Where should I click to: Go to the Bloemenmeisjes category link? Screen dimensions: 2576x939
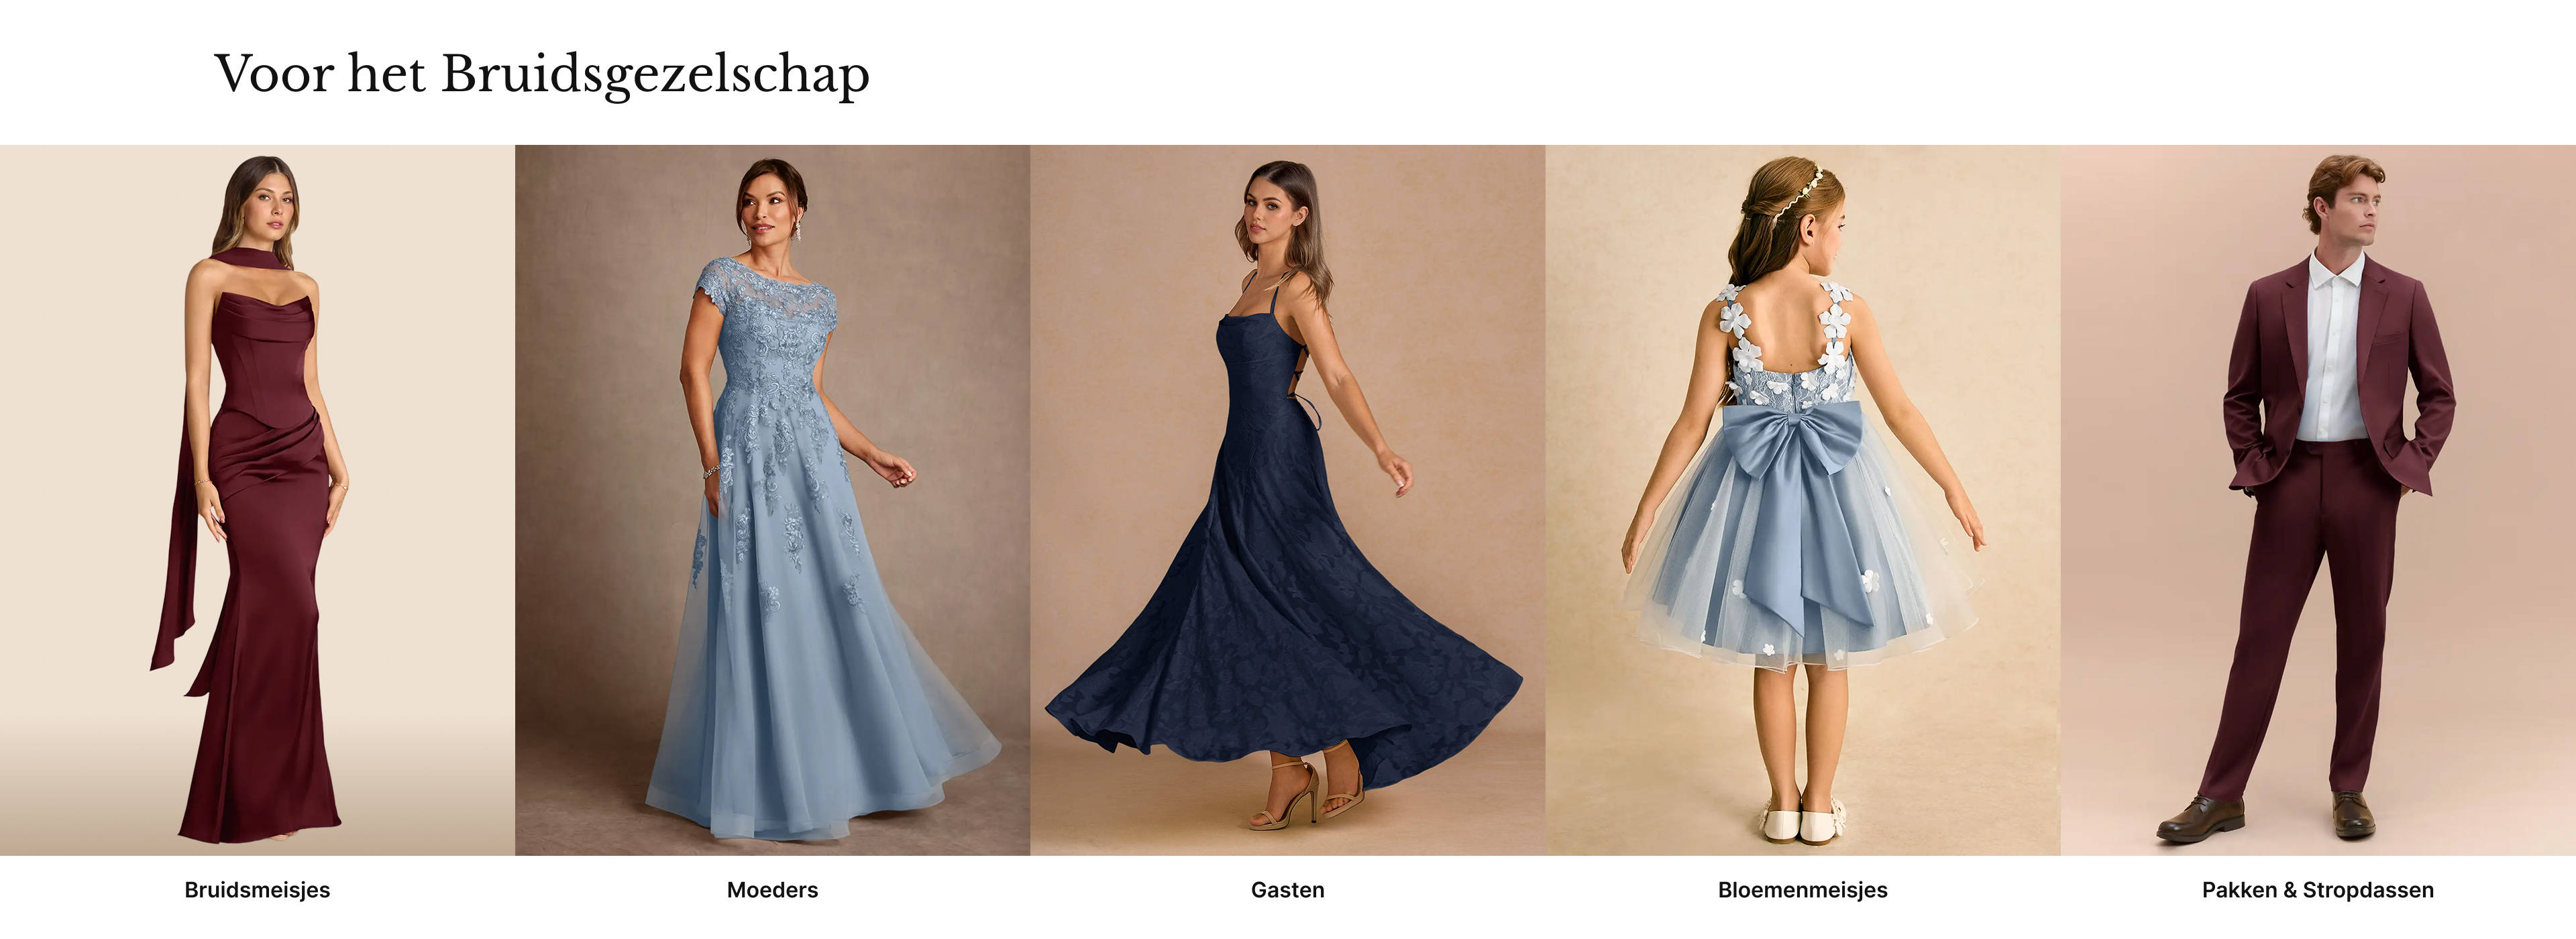coord(1802,889)
